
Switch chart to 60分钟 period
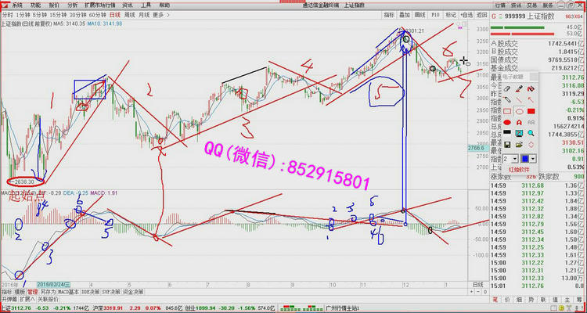[97, 14]
